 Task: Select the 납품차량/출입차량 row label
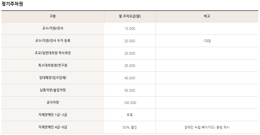(x=53, y=90)
